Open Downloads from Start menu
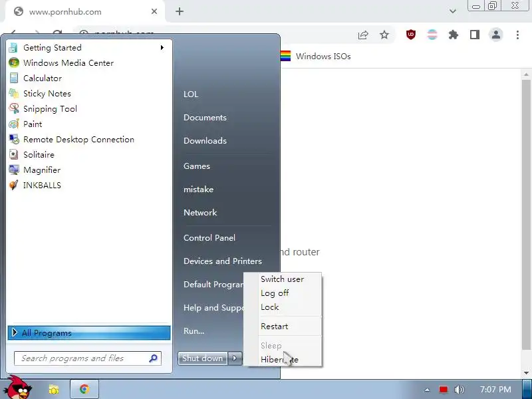 click(205, 140)
